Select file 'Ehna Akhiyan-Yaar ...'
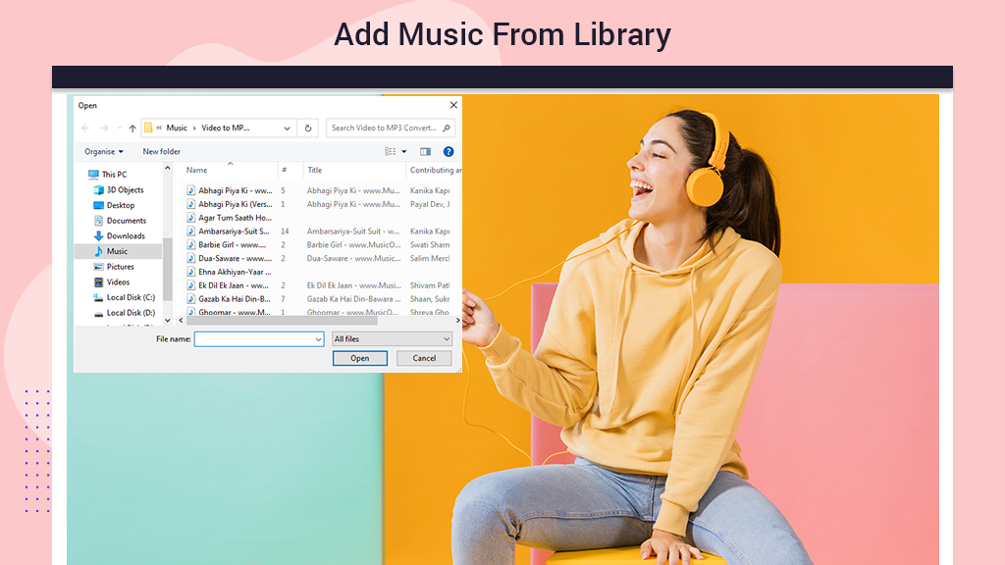 coord(235,272)
